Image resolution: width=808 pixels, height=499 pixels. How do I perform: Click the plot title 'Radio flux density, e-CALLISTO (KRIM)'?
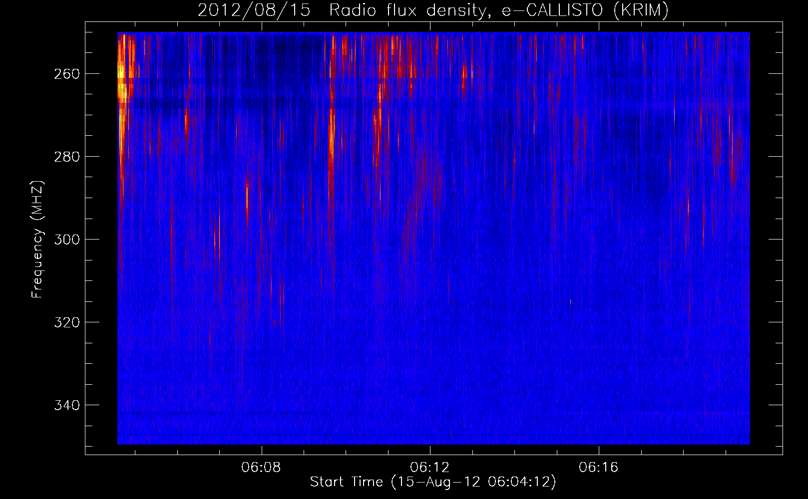[498, 10]
